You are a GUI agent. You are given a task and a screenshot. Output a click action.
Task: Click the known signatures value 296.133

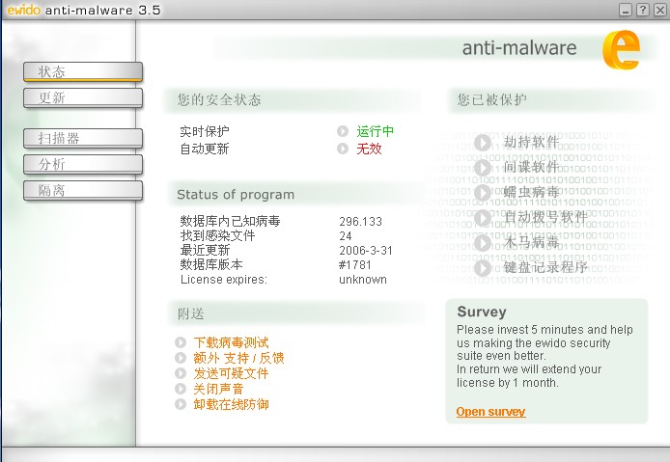coord(361,222)
